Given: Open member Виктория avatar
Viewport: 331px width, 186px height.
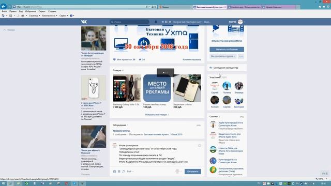Looking at the screenshot, I should [239, 100].
